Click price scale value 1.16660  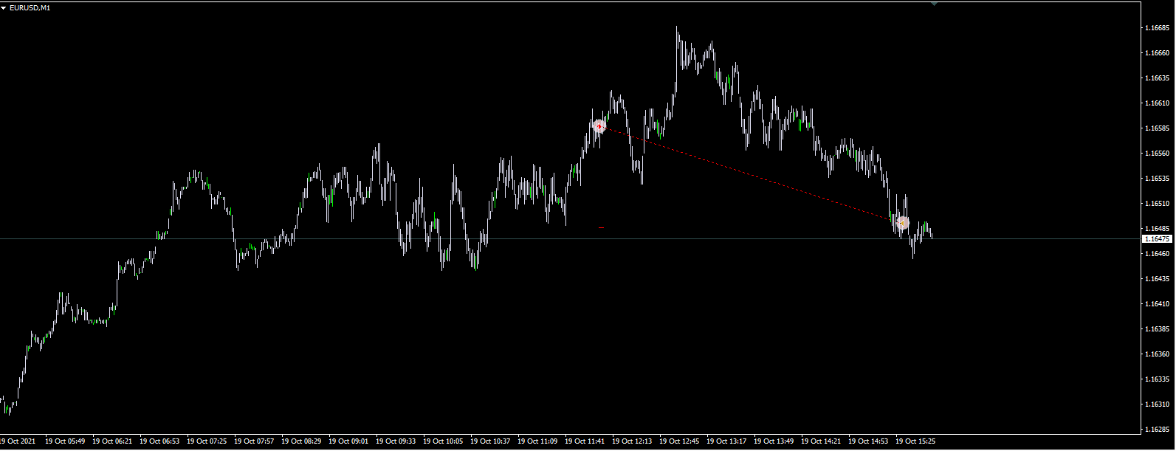(1157, 53)
